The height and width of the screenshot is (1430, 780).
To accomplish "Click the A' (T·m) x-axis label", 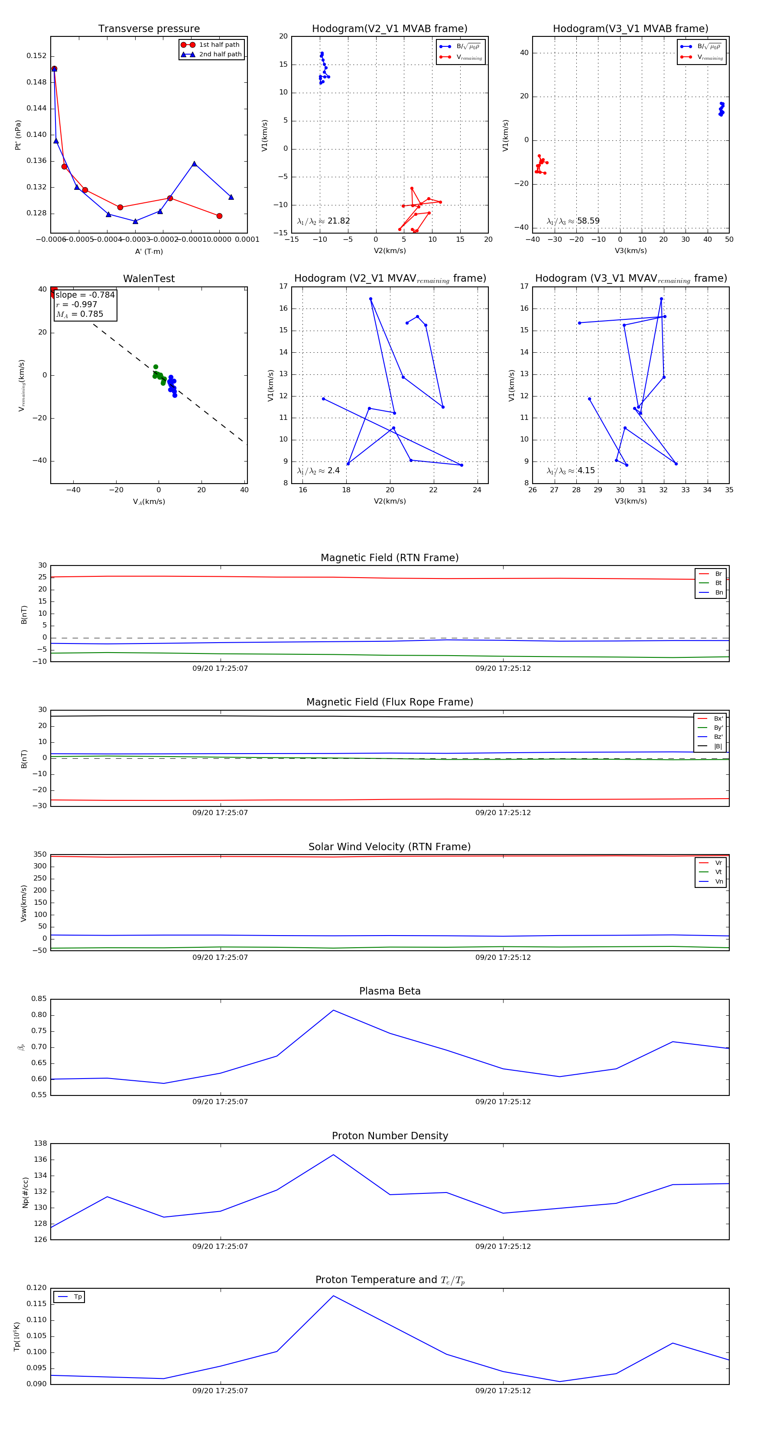I will pyautogui.click(x=149, y=251).
